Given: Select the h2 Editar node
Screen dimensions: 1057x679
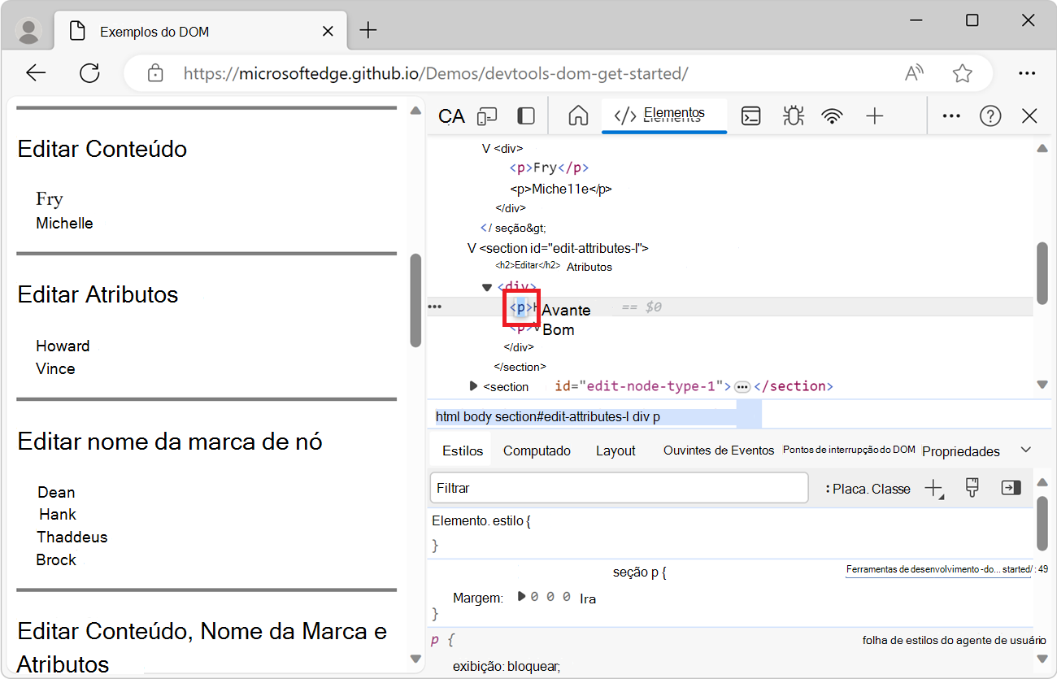Looking at the screenshot, I should [528, 265].
